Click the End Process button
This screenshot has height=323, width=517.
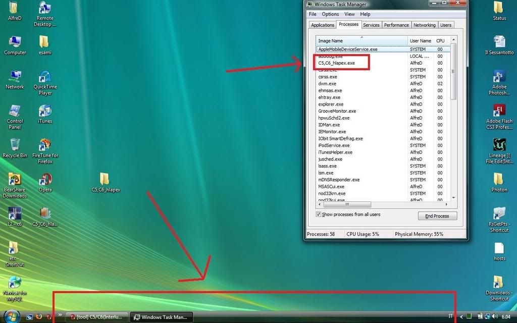click(x=437, y=216)
